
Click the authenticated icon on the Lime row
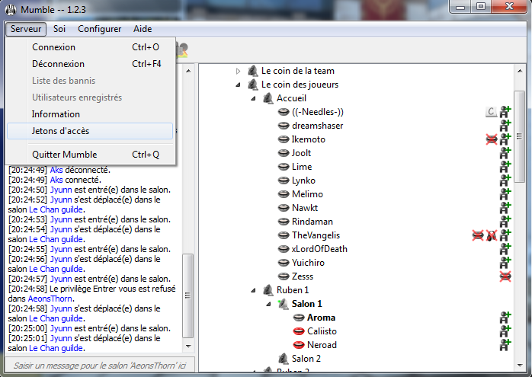[x=505, y=167]
